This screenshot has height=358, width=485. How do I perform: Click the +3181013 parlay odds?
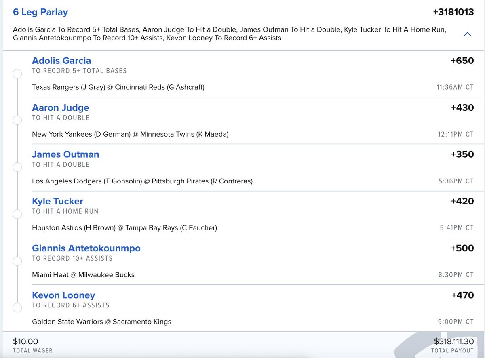click(453, 12)
